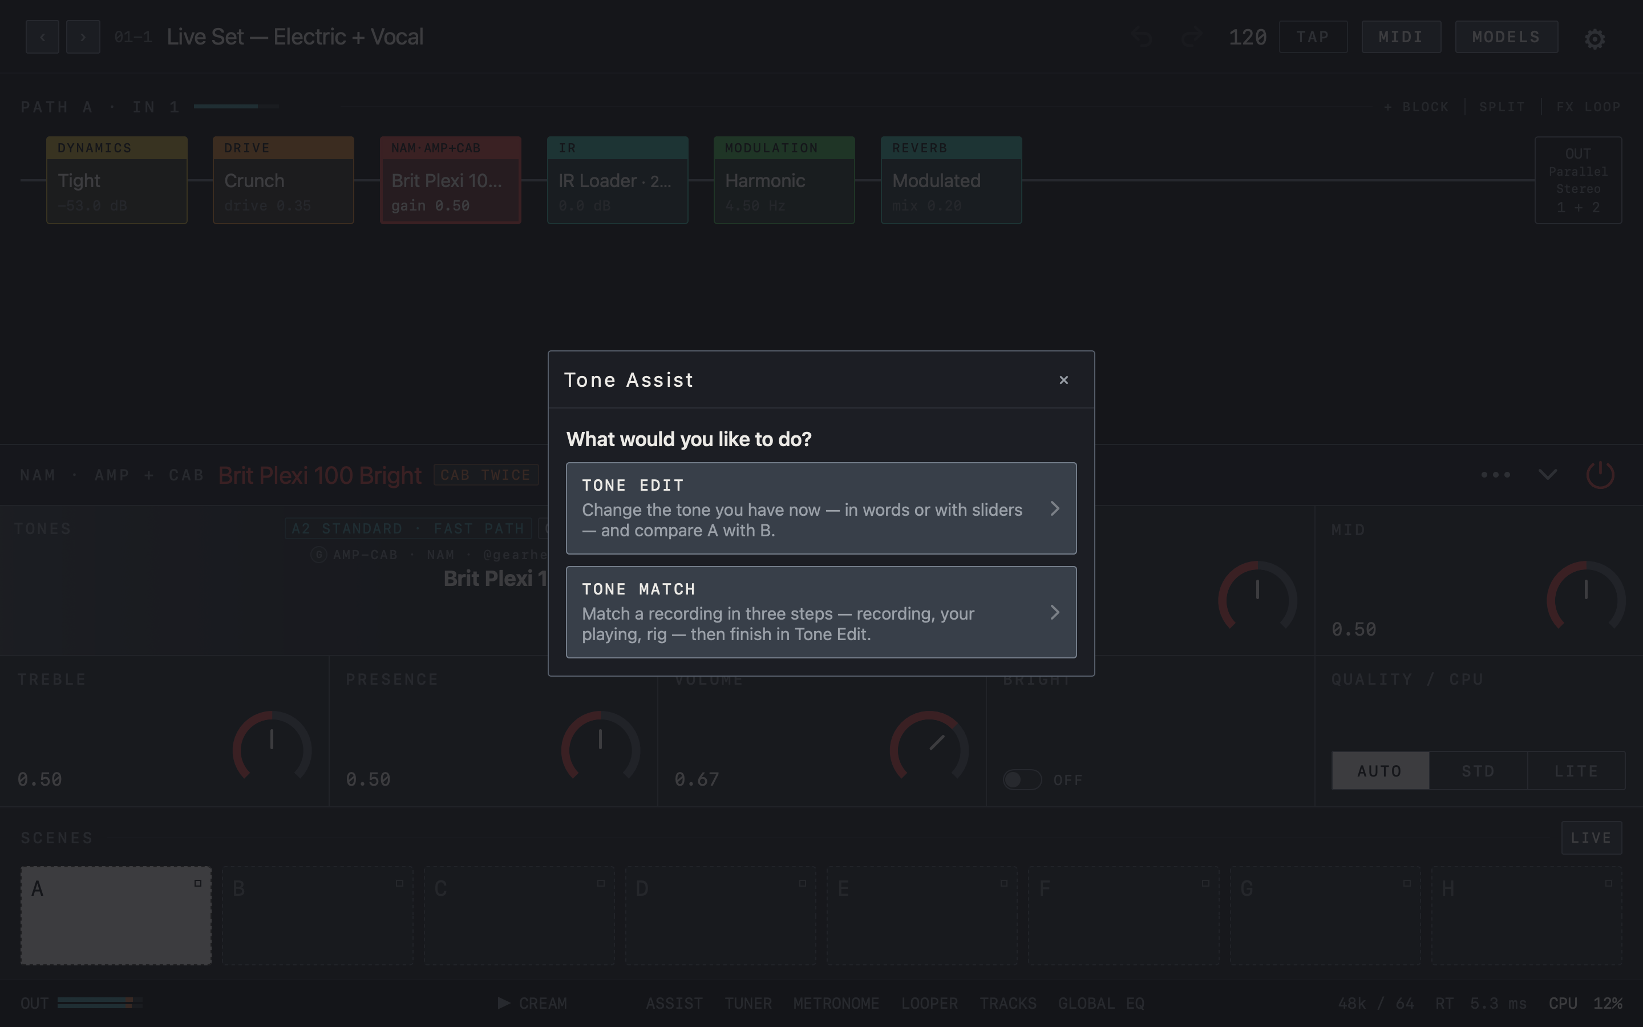Open the TUNER tab

pos(748,1003)
